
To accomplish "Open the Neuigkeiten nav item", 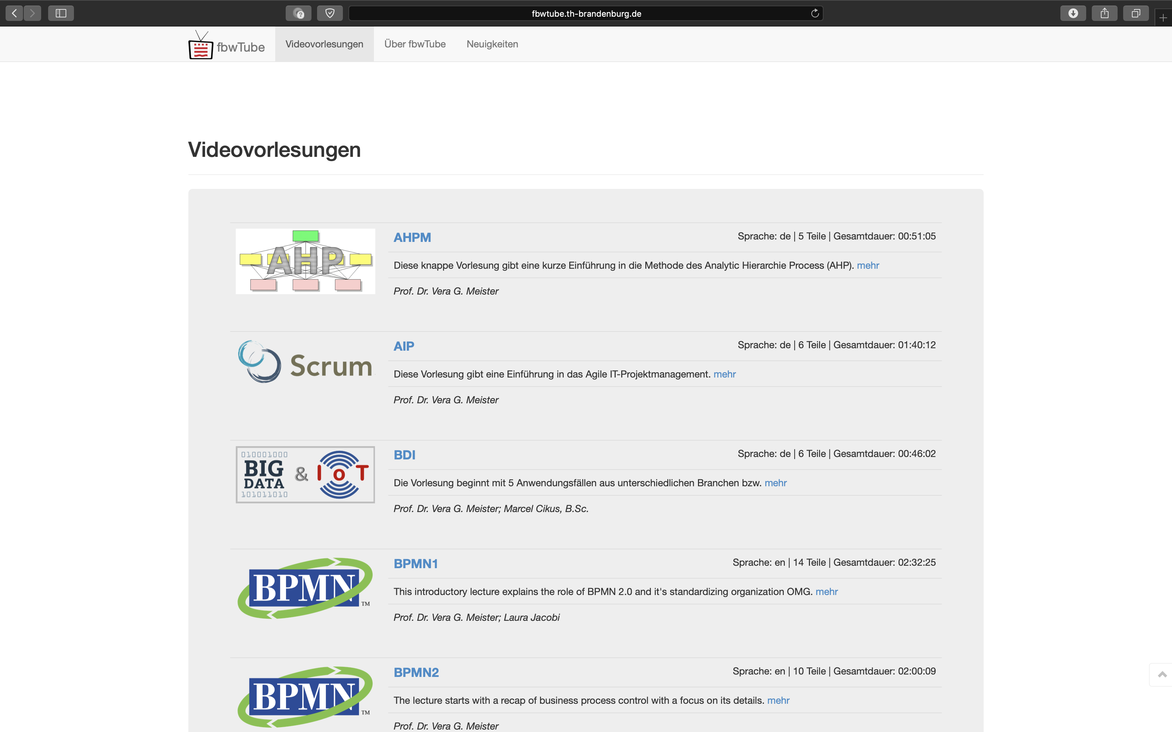I will 493,44.
